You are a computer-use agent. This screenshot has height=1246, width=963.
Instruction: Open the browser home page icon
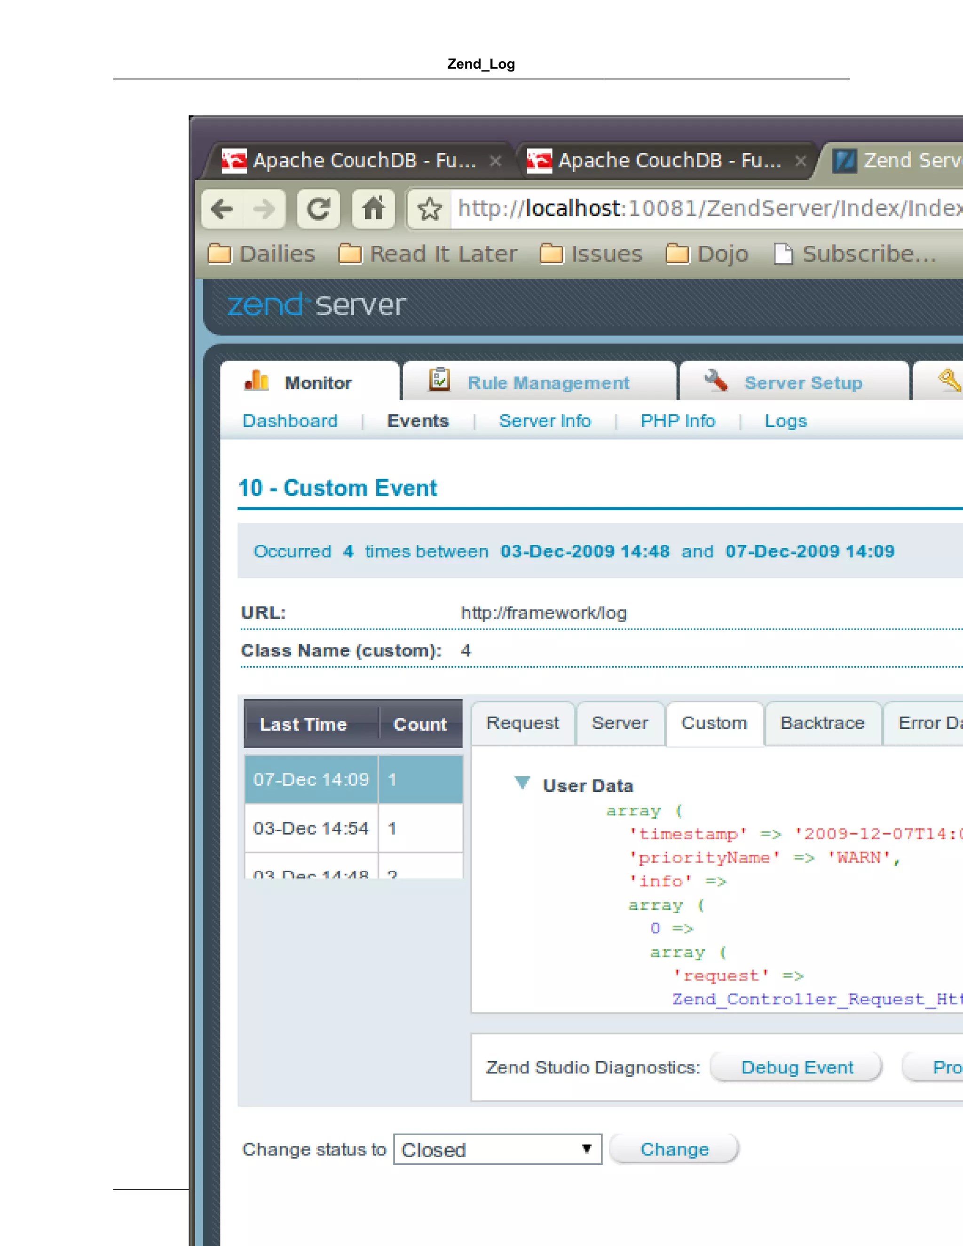click(x=374, y=209)
